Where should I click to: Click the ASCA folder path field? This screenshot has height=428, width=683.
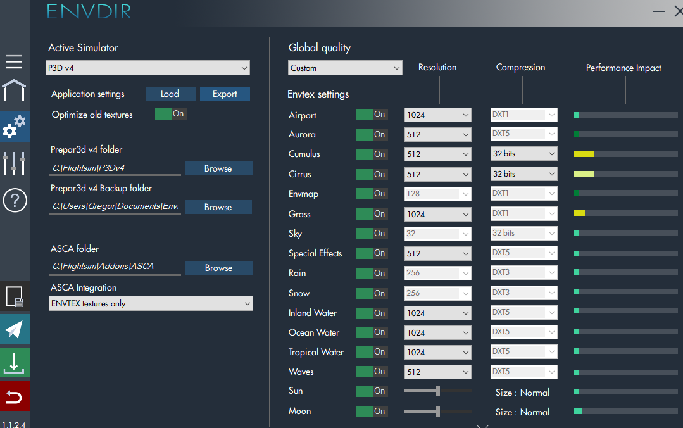pyautogui.click(x=115, y=267)
